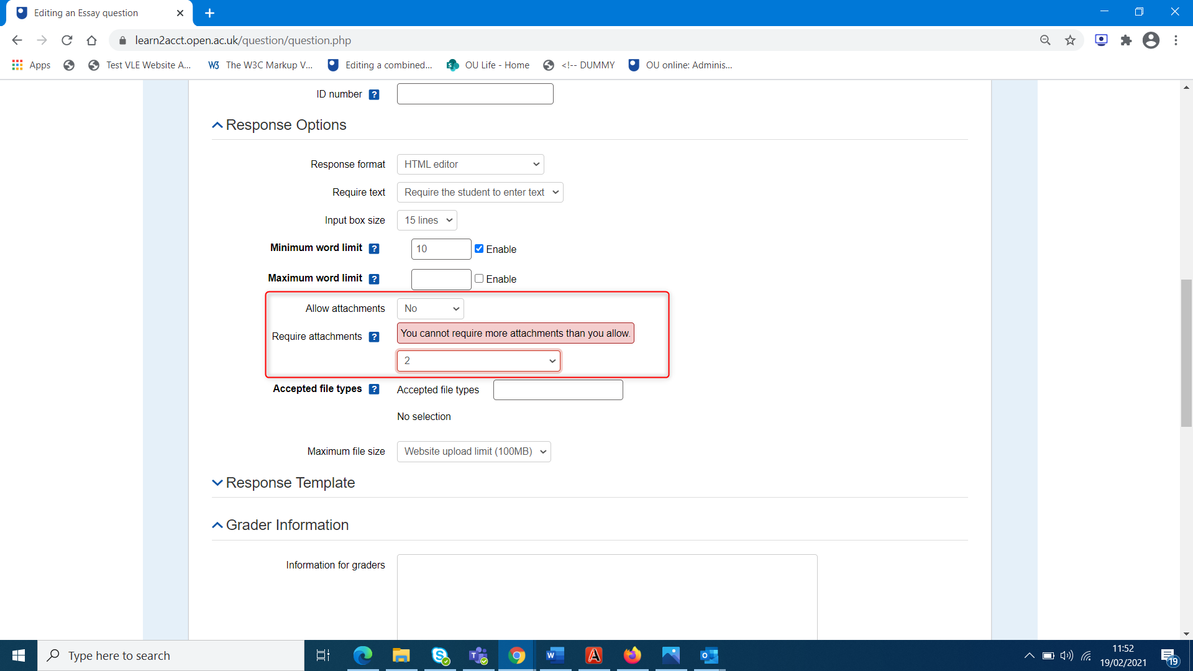Open The W3C Markup Validator bookmark
The width and height of the screenshot is (1193, 671).
click(x=260, y=65)
